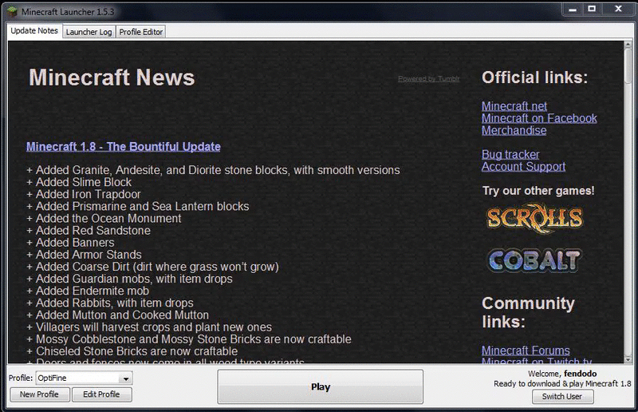Click the Cobalt game logo
638x412 pixels.
pyautogui.click(x=534, y=260)
